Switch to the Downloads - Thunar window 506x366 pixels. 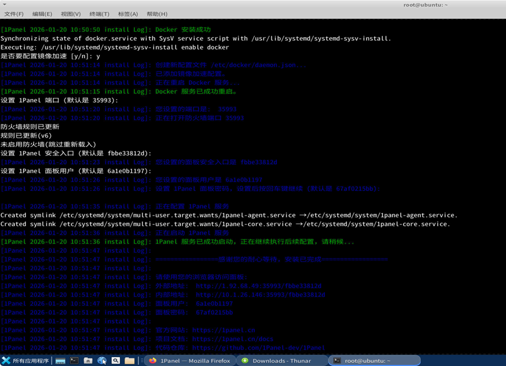point(282,361)
